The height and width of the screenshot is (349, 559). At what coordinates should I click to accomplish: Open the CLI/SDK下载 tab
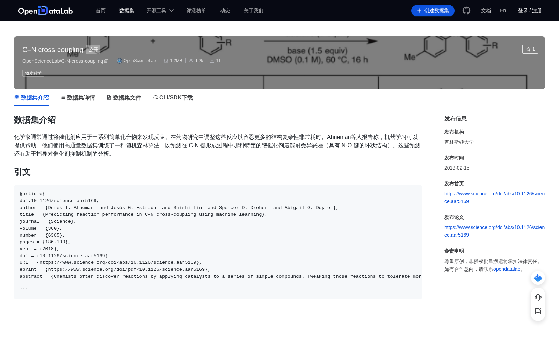pos(173,98)
